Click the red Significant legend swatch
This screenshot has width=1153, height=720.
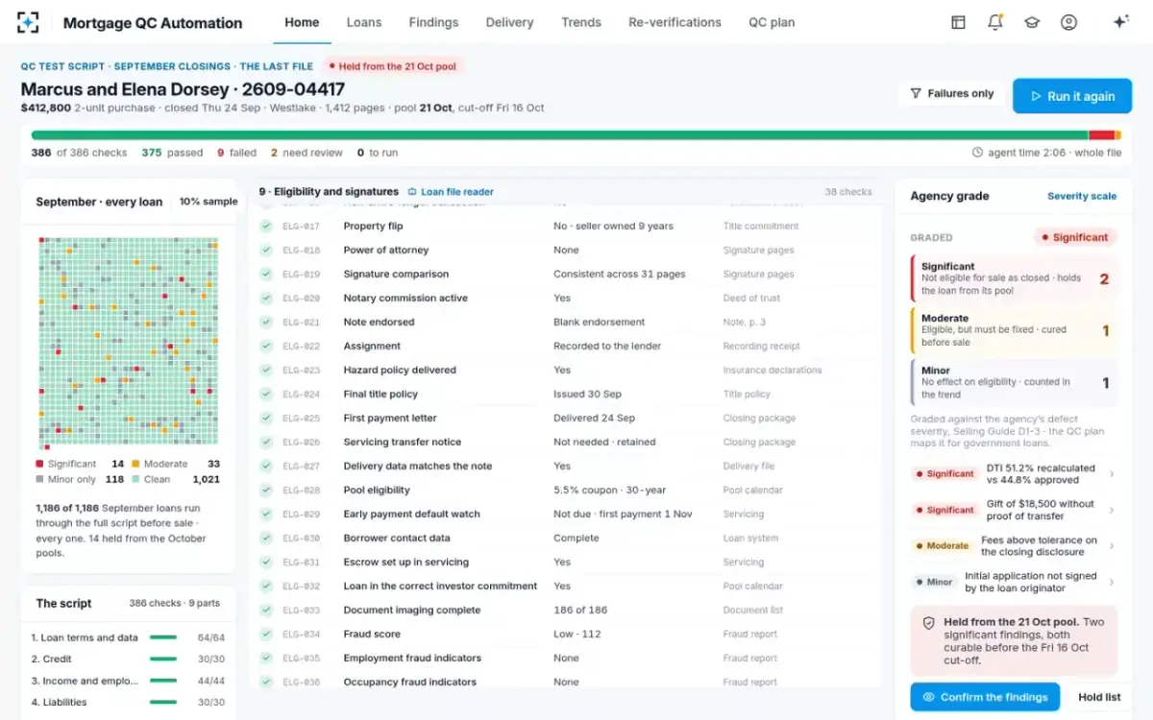[x=39, y=464]
